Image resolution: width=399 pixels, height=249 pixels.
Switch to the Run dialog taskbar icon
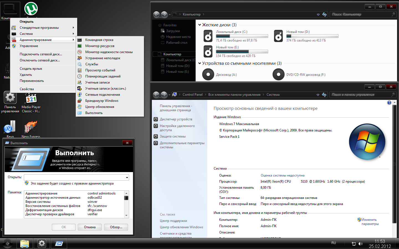[x=59, y=243]
